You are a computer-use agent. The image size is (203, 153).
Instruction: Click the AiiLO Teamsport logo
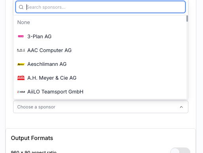click(x=21, y=92)
